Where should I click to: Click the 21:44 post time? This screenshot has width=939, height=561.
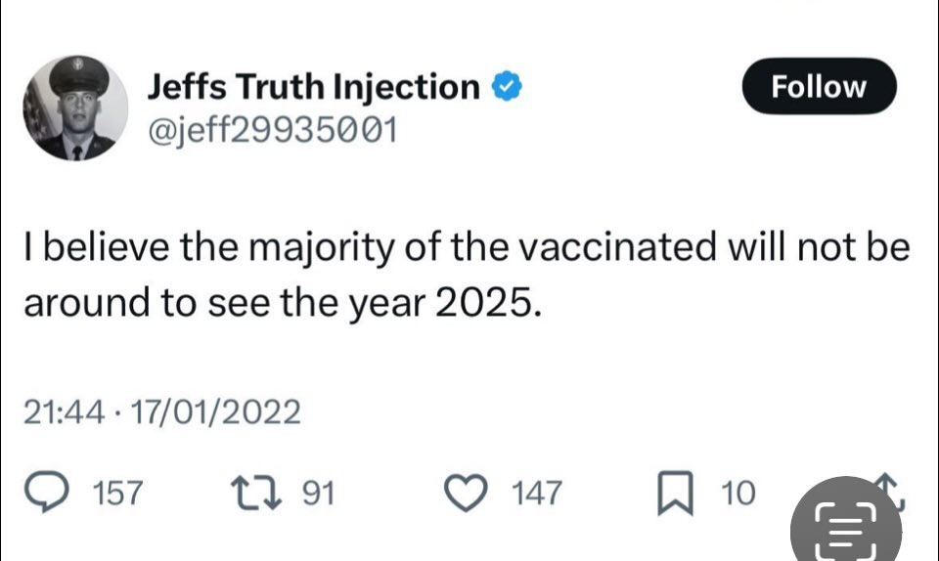tap(62, 412)
